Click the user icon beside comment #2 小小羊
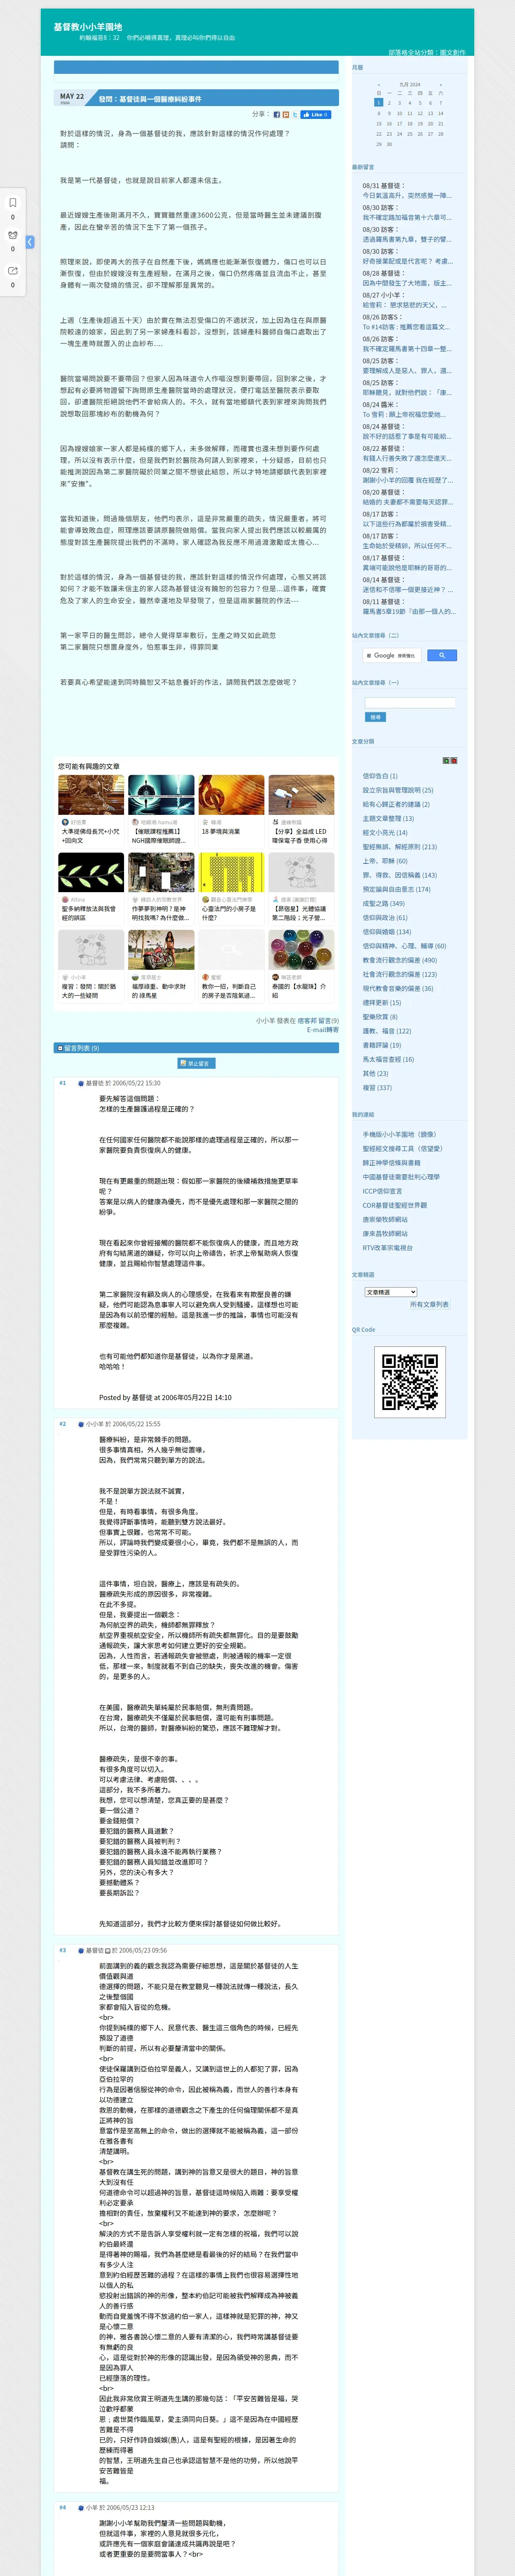 coord(81,1424)
